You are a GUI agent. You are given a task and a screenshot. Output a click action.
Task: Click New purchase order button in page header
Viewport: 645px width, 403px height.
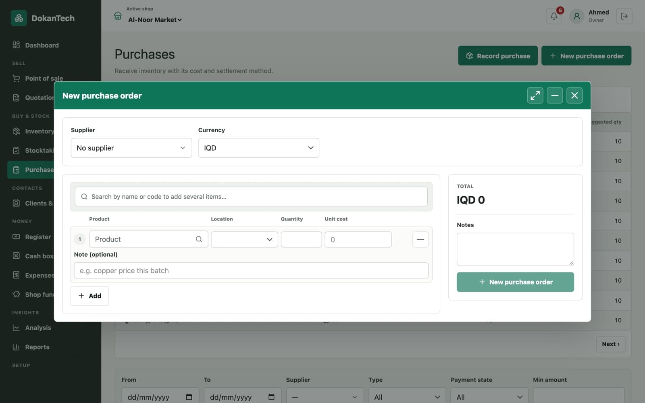click(x=586, y=56)
